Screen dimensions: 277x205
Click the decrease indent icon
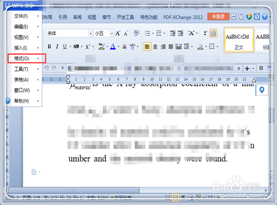tap(173, 33)
